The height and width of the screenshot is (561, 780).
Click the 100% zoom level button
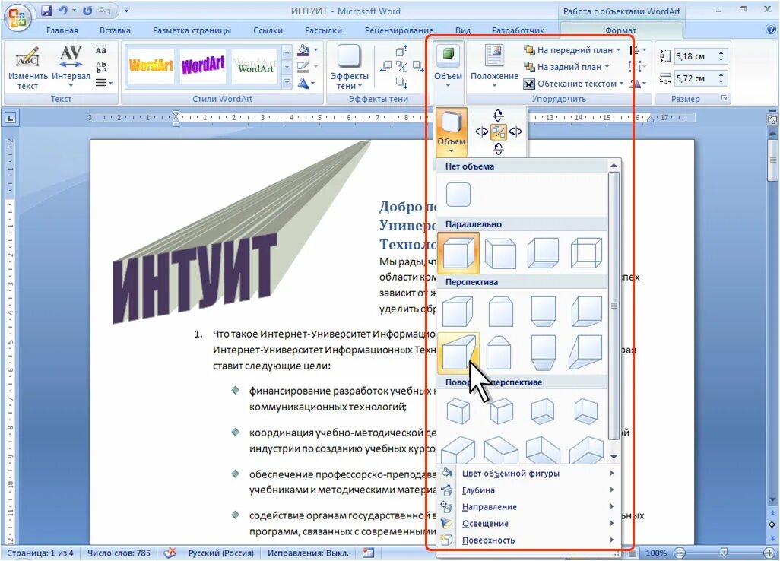click(655, 553)
